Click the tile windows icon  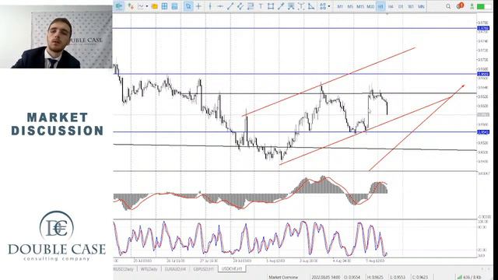[174, 6]
